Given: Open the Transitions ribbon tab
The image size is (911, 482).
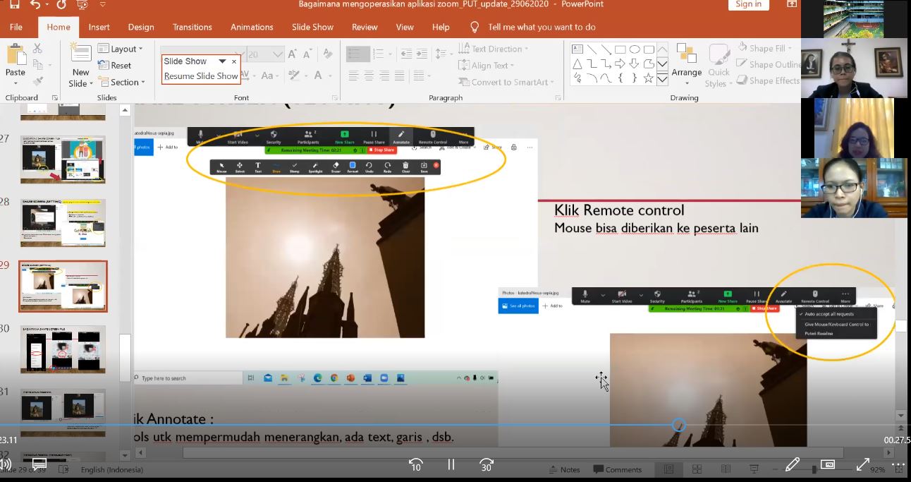Looking at the screenshot, I should [x=192, y=27].
